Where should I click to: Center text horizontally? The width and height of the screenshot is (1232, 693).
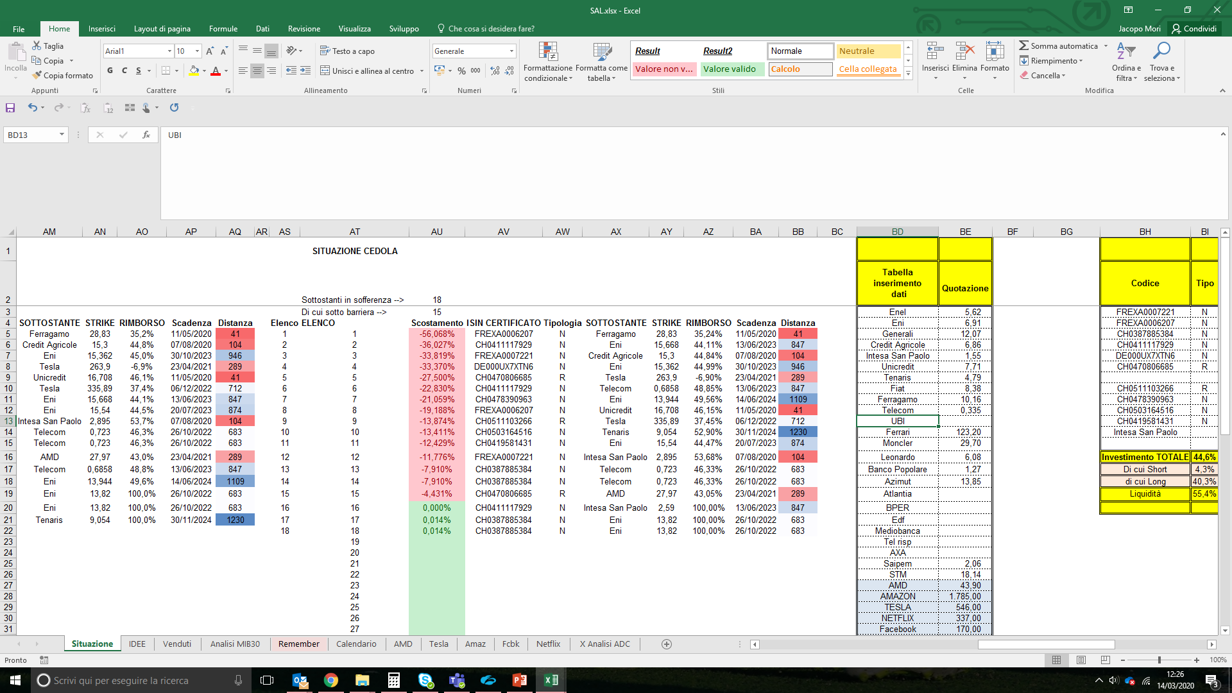pos(257,71)
